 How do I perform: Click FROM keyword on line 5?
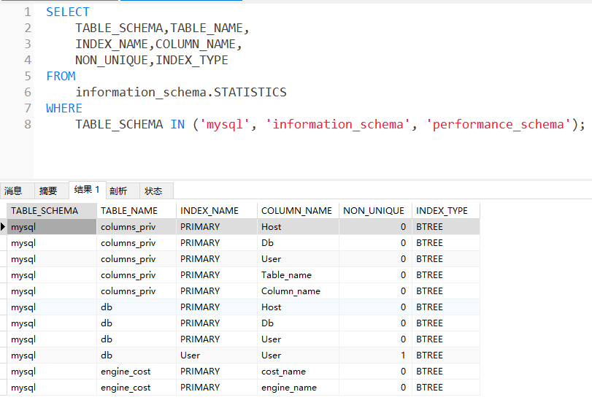tap(61, 76)
